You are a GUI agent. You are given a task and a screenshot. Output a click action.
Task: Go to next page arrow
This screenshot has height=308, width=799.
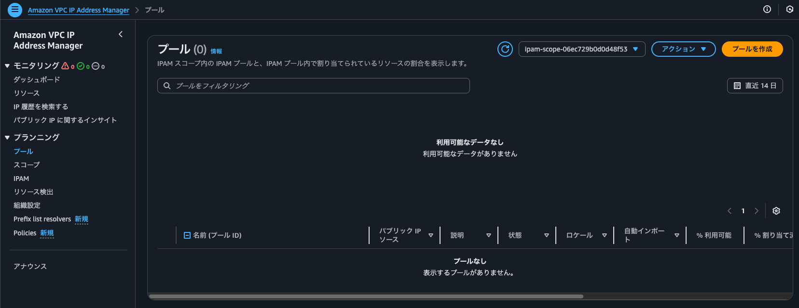click(x=757, y=211)
